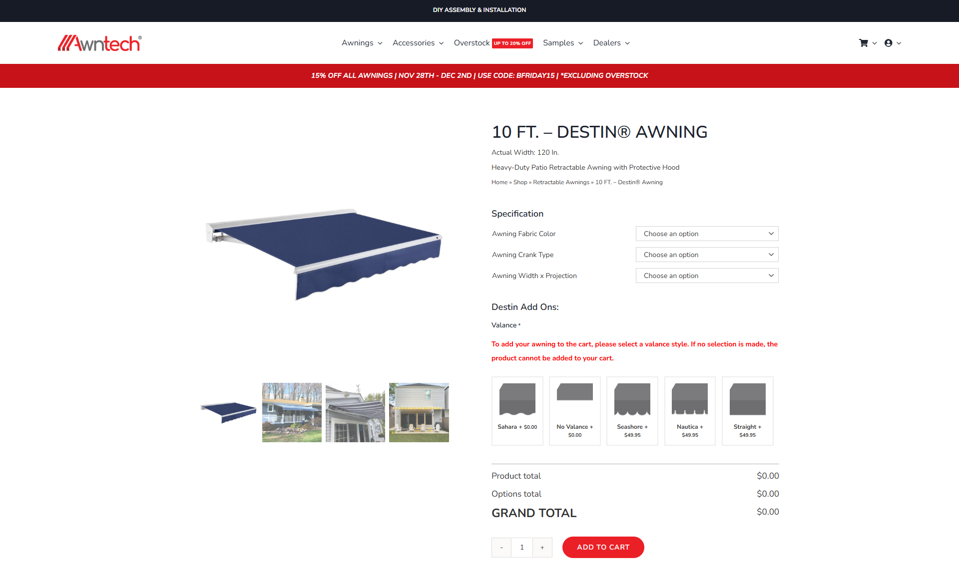The image size is (959, 578).
Task: Select the Sahara valance option
Action: coord(517,411)
